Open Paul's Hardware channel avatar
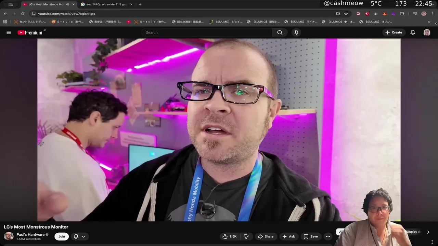 point(9,236)
